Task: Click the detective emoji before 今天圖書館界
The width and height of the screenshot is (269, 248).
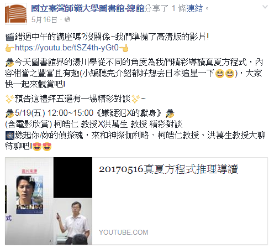Action: [10, 63]
